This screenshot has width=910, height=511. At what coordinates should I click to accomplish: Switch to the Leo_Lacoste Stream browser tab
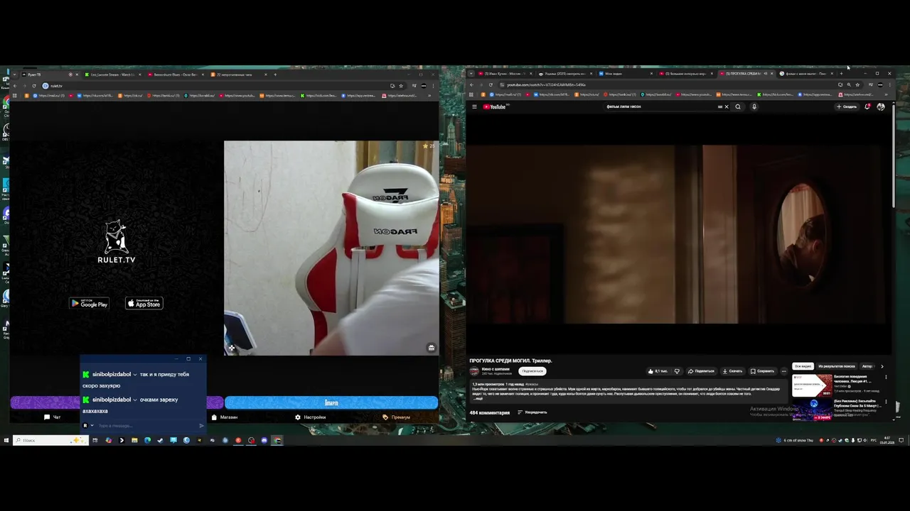pyautogui.click(x=112, y=75)
